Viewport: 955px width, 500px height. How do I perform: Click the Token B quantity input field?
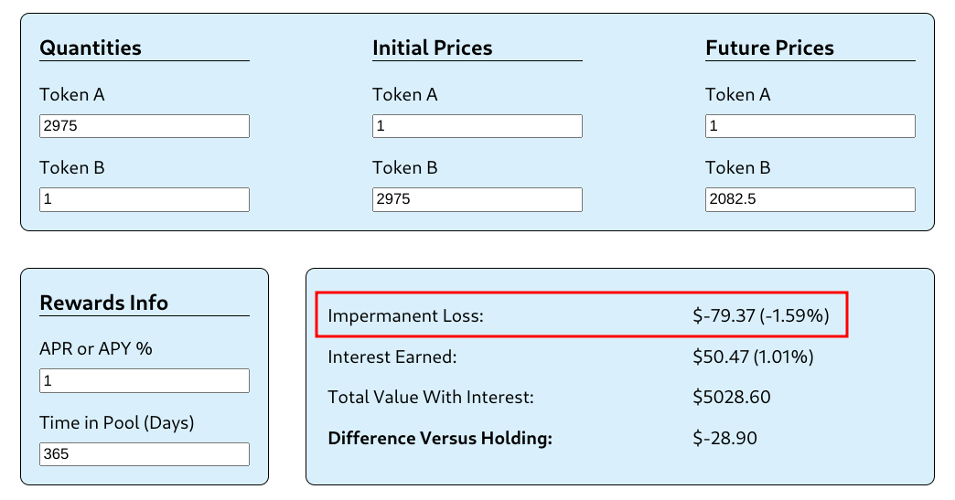point(145,199)
